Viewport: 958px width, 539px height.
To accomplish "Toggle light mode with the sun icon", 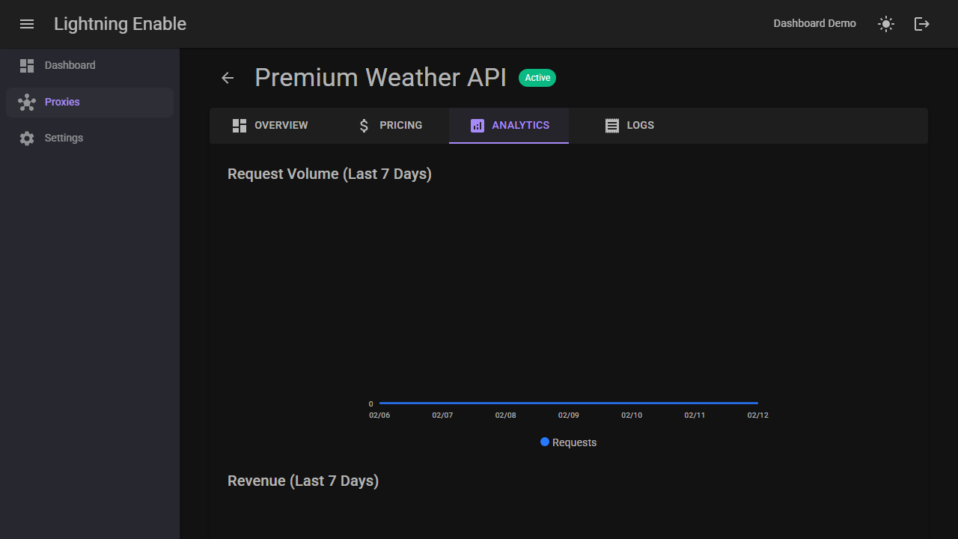I will 885,24.
